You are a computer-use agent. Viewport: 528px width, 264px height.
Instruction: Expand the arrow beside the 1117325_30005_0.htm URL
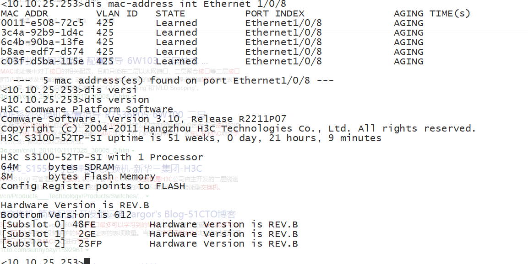coord(133,150)
